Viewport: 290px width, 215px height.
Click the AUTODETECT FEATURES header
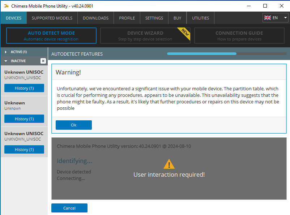(x=77, y=54)
